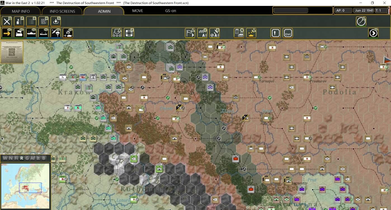Click the Proskurov city label

[x=318, y=81]
